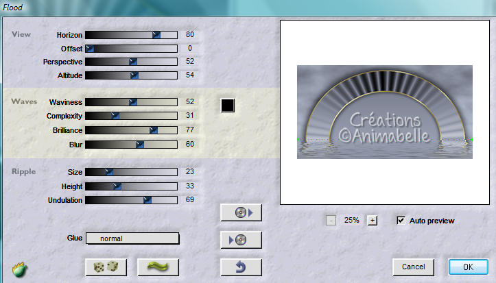The height and width of the screenshot is (283, 496).
Task: Click the Waviness slider handle
Action: pos(133,102)
